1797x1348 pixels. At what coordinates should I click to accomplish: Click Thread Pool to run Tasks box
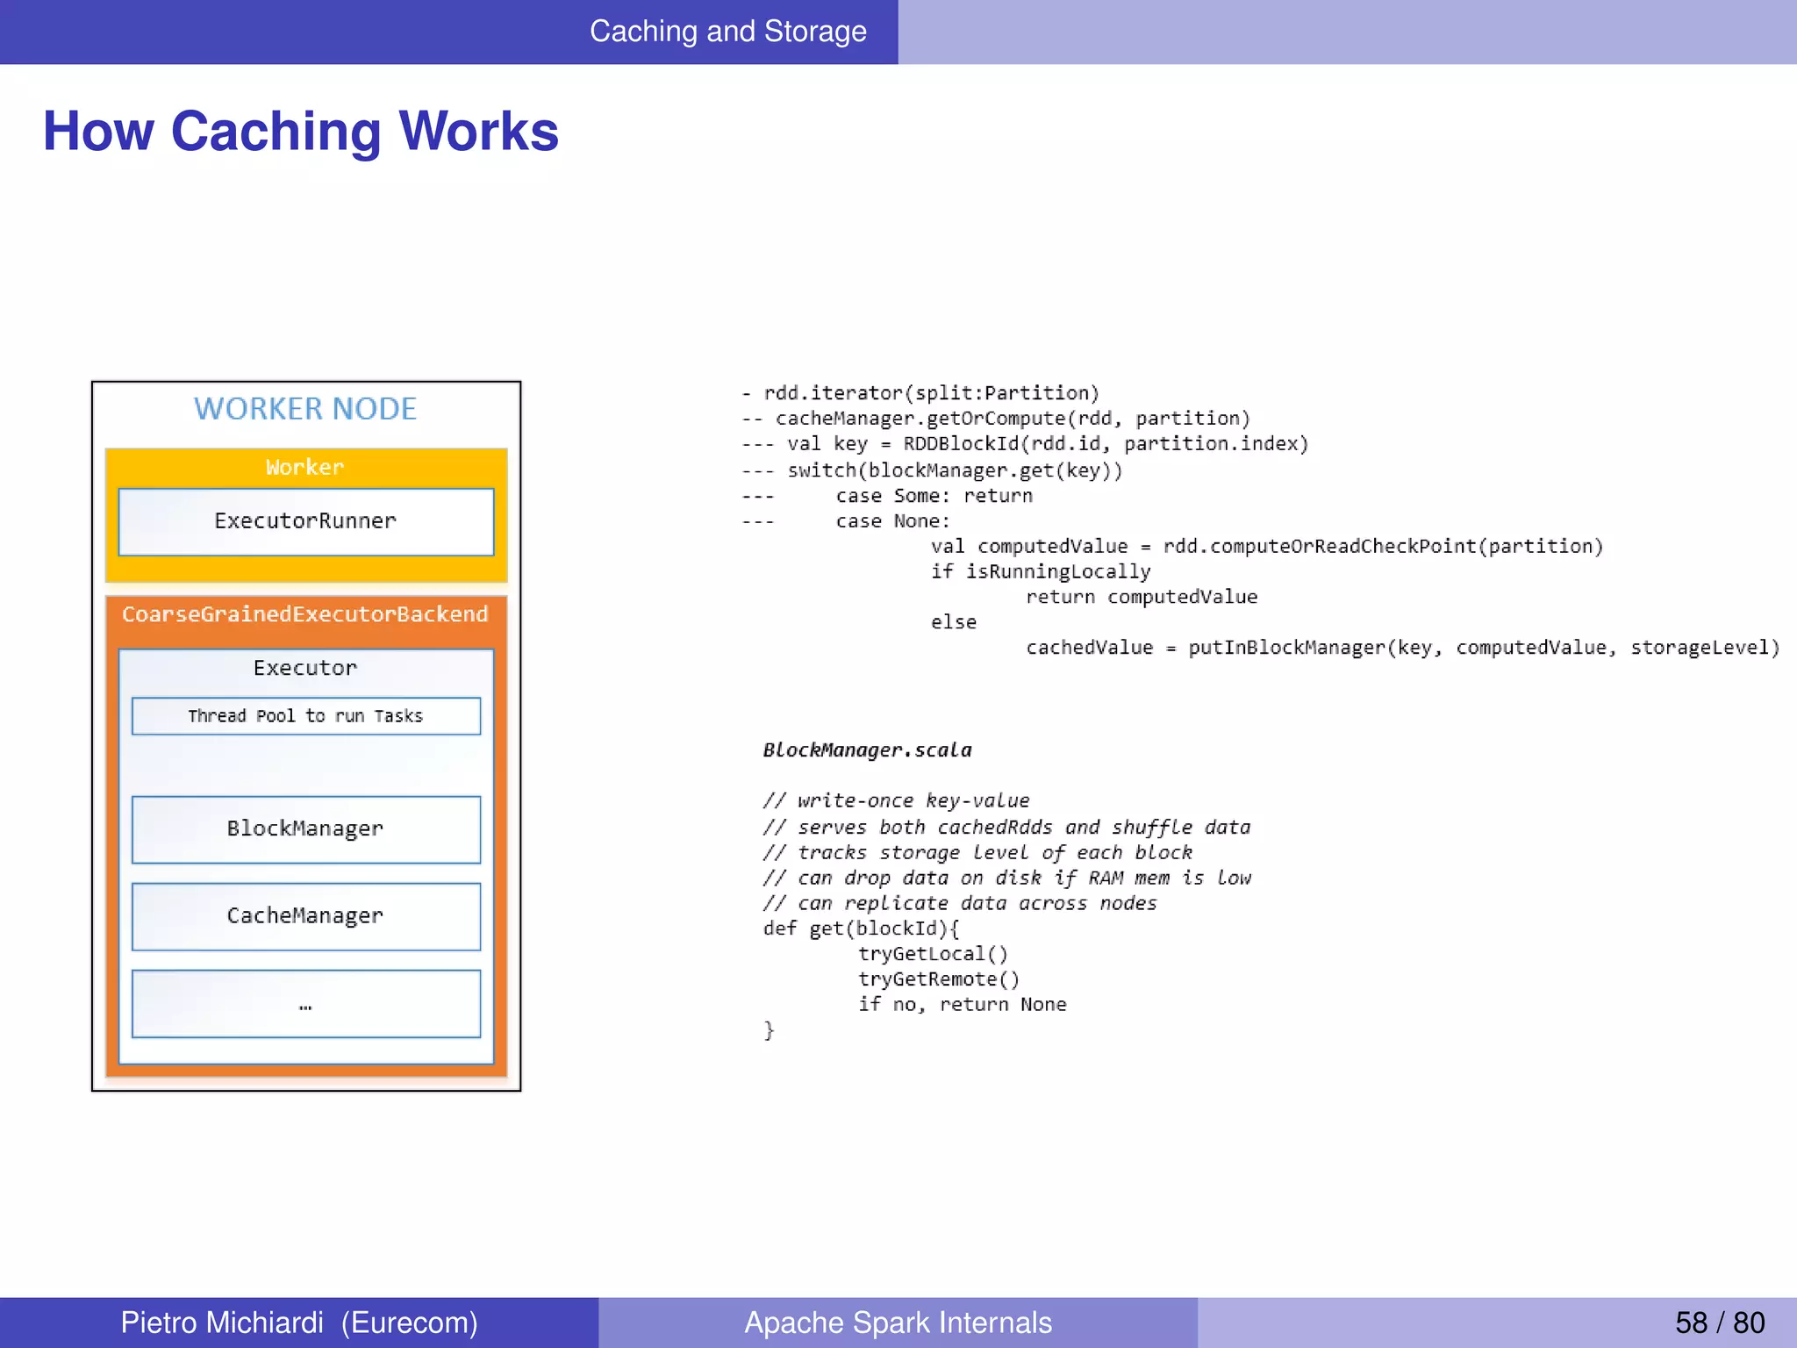tap(305, 716)
